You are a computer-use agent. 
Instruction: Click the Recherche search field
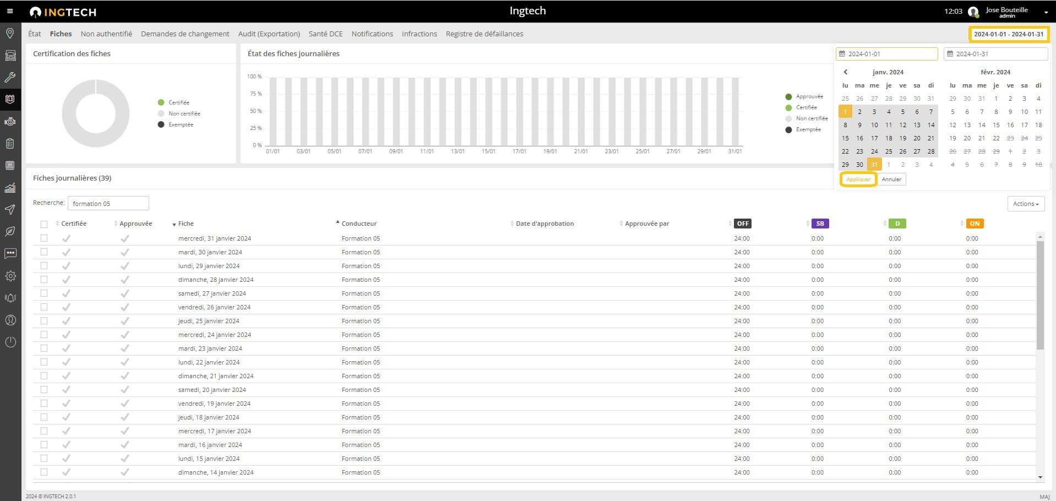click(108, 203)
